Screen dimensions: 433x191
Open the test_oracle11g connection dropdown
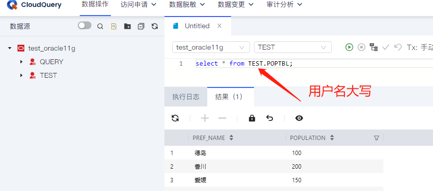(x=211, y=47)
